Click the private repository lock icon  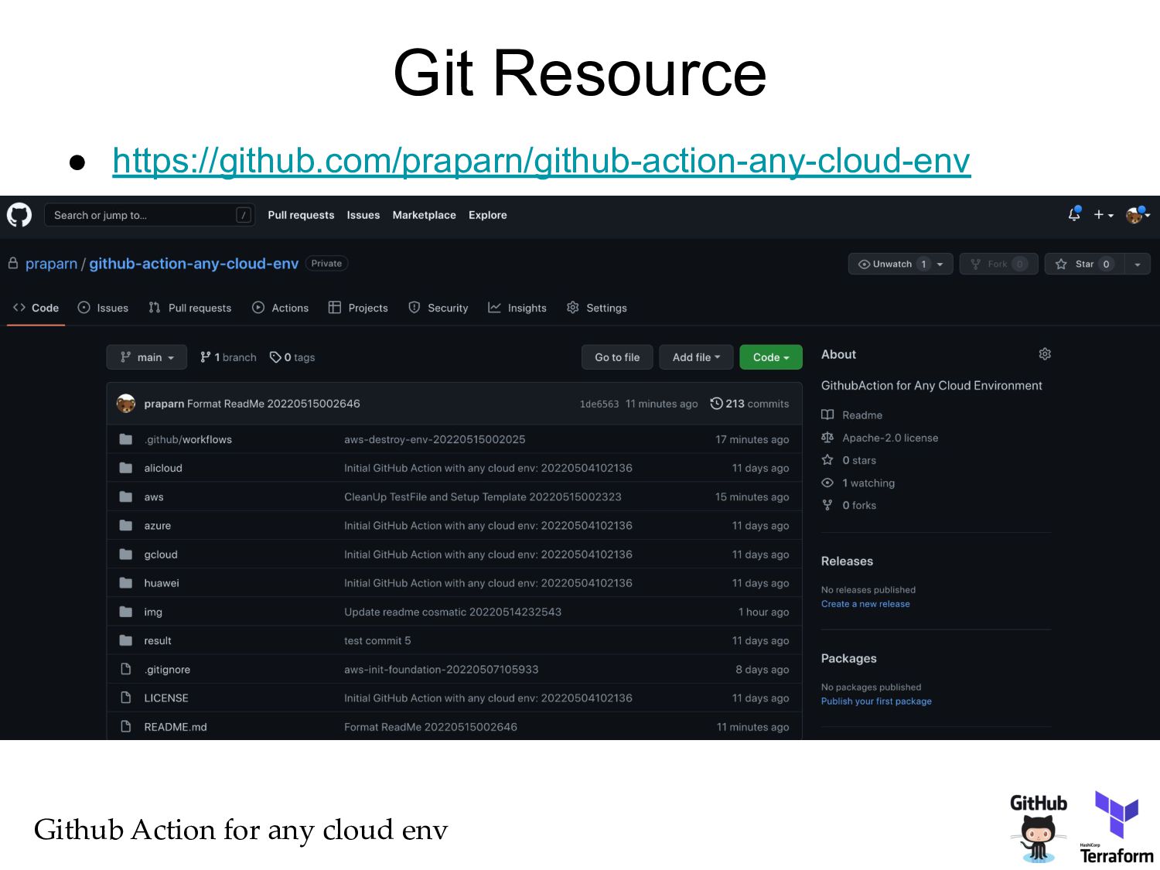(x=13, y=263)
